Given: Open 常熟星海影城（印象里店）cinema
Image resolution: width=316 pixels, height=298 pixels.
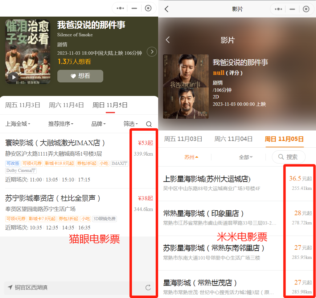Looking at the screenshot, I should pos(203,213).
